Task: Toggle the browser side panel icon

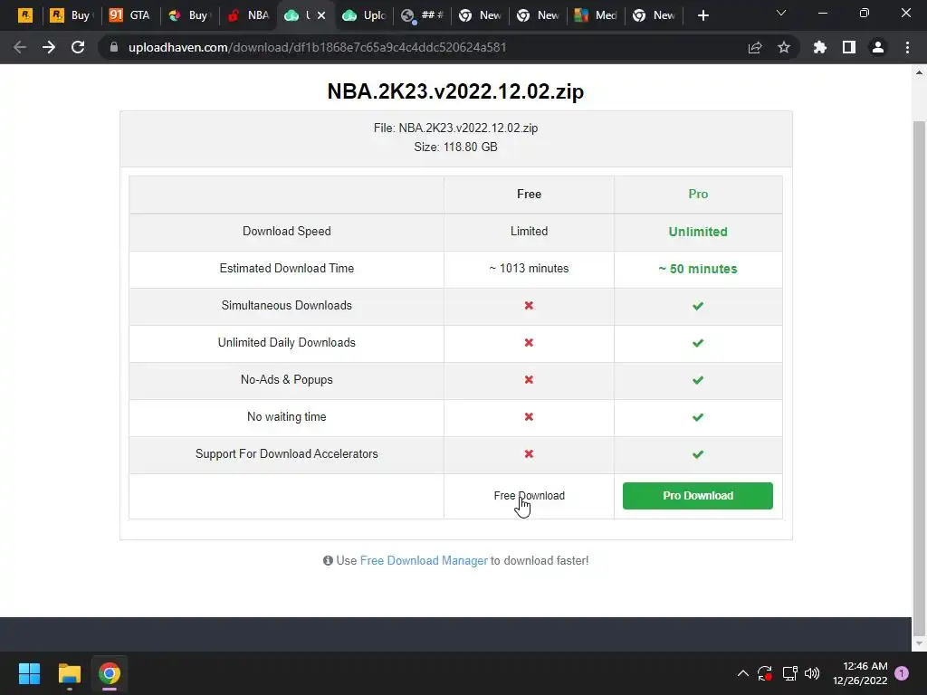Action: click(x=849, y=47)
